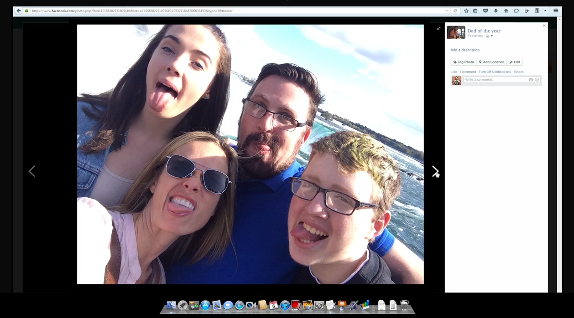The image size is (574, 318).
Task: Save page to Pocket
Action: pos(485,11)
